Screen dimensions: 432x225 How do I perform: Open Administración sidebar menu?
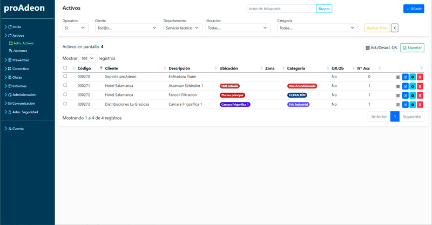21,95
